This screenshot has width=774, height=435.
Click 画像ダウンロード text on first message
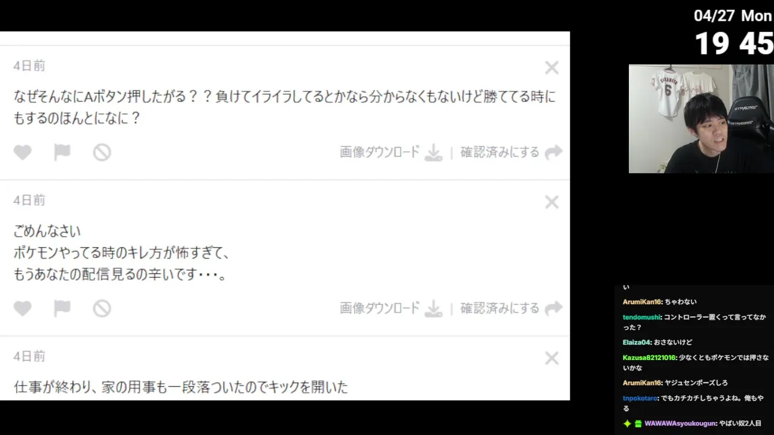[379, 152]
